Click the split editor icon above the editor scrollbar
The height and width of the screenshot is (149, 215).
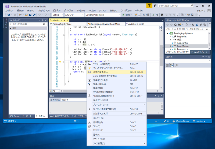(x=161, y=28)
